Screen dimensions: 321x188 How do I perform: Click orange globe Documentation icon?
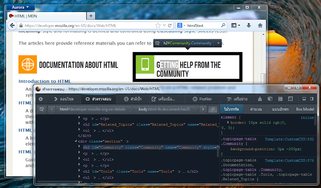click(28, 65)
